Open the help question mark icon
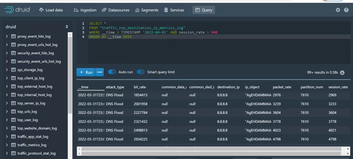The height and width of the screenshot is (159, 353). [x=346, y=10]
